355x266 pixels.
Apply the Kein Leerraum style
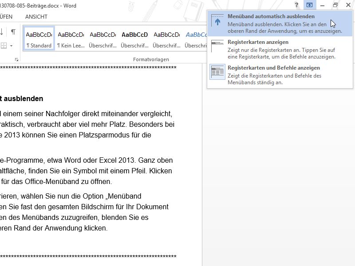[x=71, y=39]
